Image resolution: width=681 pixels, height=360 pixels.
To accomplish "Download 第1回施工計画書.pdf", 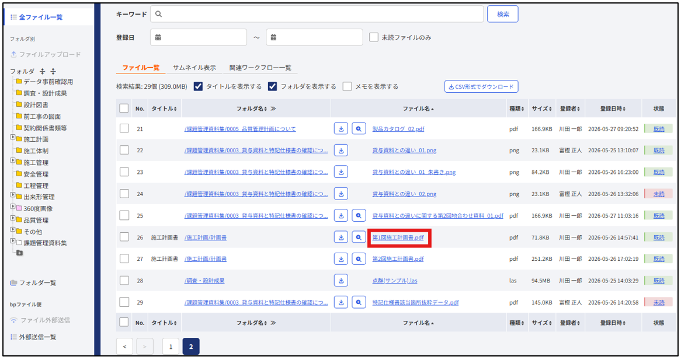I will click(341, 237).
